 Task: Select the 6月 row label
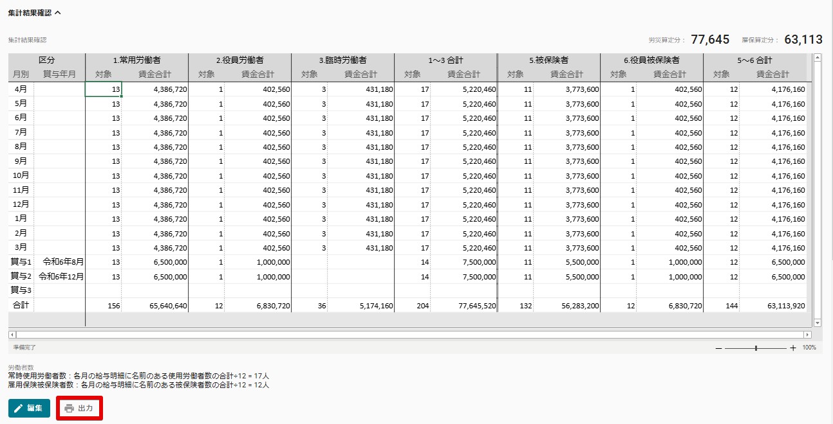point(21,118)
